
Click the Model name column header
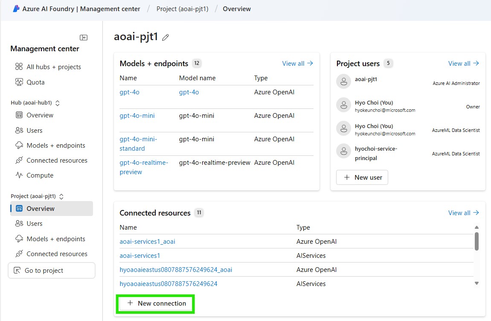click(x=197, y=78)
